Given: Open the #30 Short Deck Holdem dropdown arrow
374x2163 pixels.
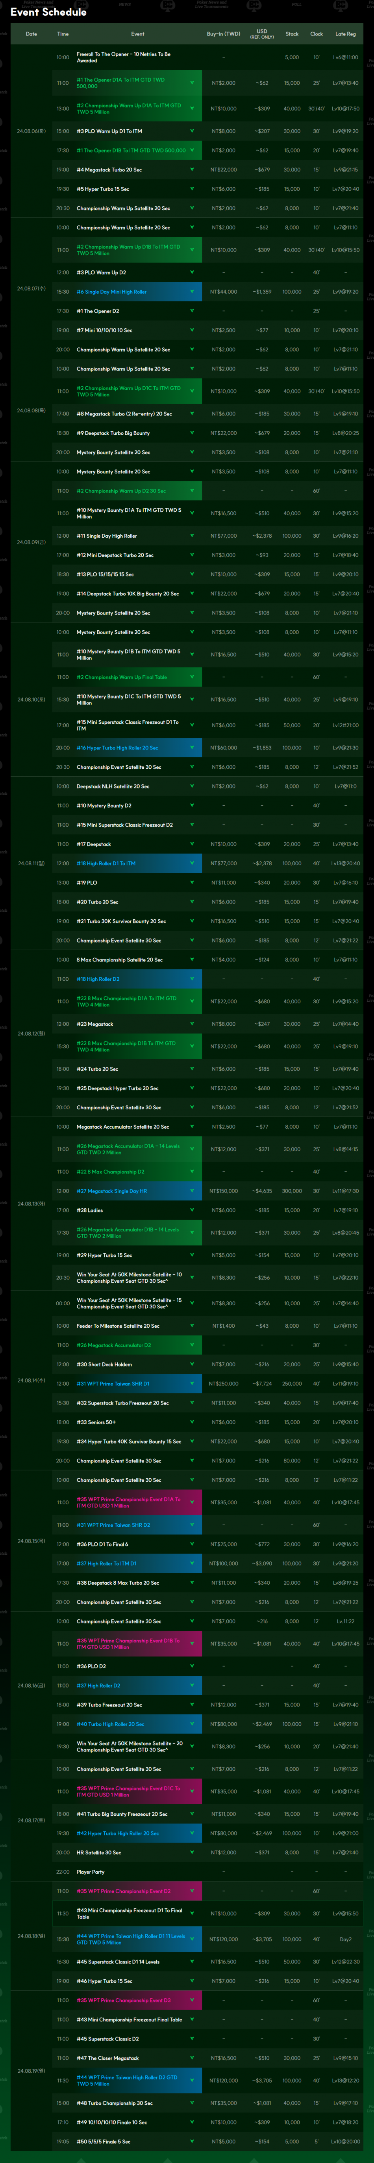Looking at the screenshot, I should 192,1364.
